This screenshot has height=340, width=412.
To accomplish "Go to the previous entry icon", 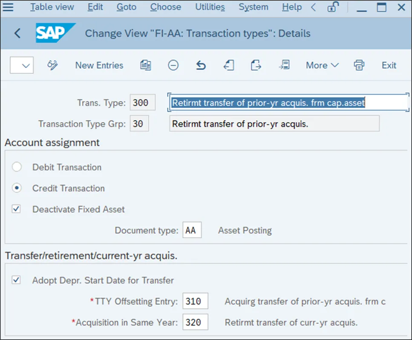I will tap(229, 65).
